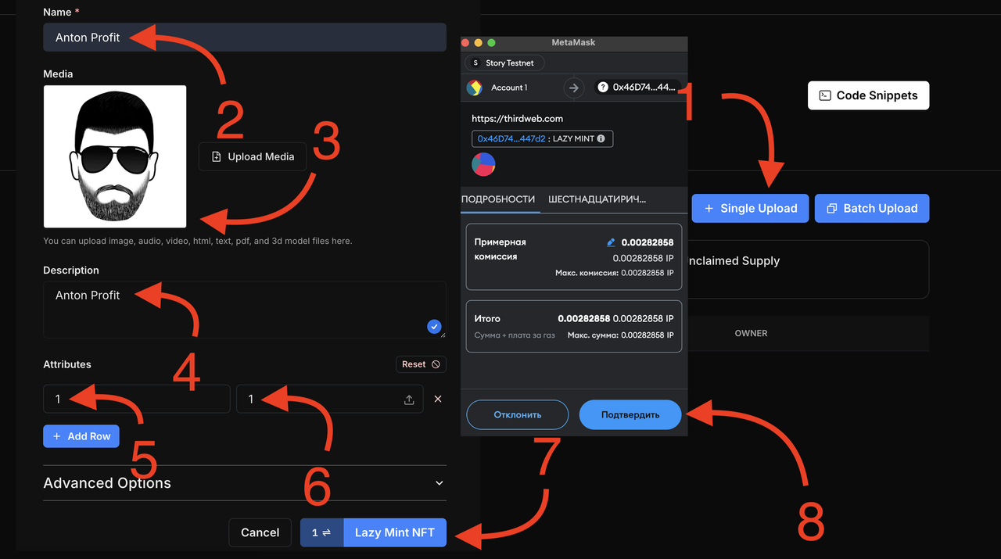Click the info icon next to LAZY MINT
This screenshot has width=1001, height=559.
click(x=601, y=139)
